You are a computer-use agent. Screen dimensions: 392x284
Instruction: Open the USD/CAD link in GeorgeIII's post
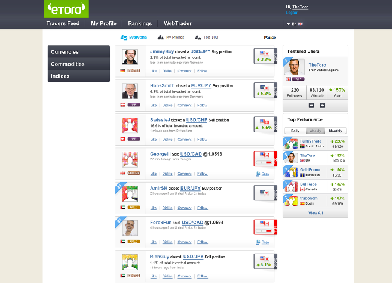coord(191,154)
